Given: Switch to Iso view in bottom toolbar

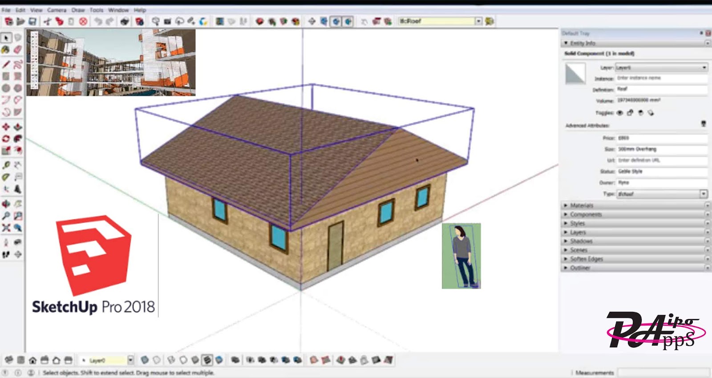Looking at the screenshot, I should point(9,360).
